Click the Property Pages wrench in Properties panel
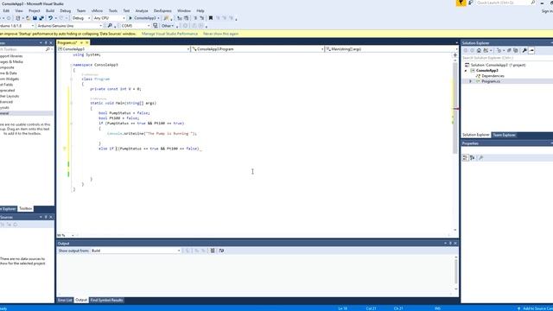 point(480,157)
